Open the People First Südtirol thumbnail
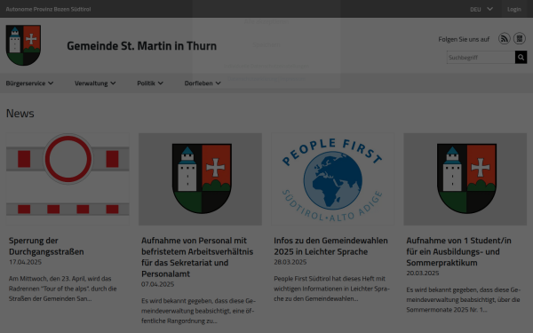 (332, 179)
